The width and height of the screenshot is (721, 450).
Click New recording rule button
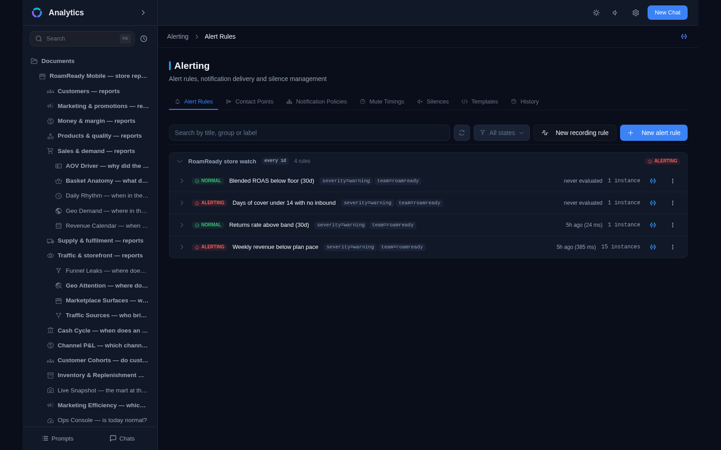[575, 133]
